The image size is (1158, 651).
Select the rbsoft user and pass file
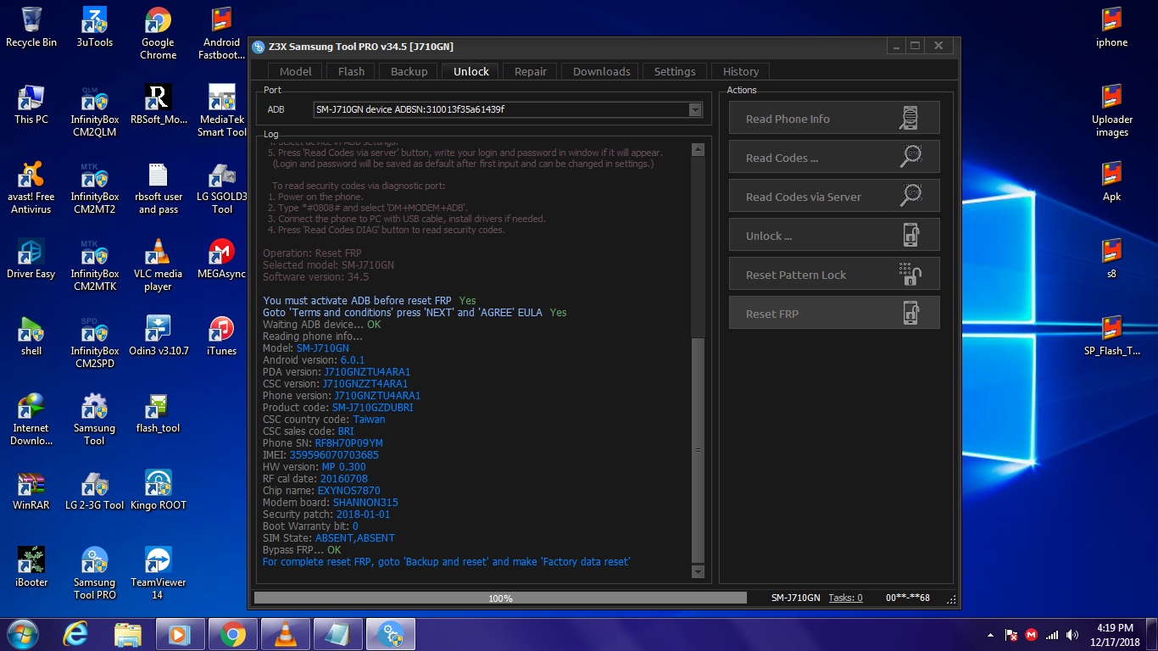click(x=158, y=187)
